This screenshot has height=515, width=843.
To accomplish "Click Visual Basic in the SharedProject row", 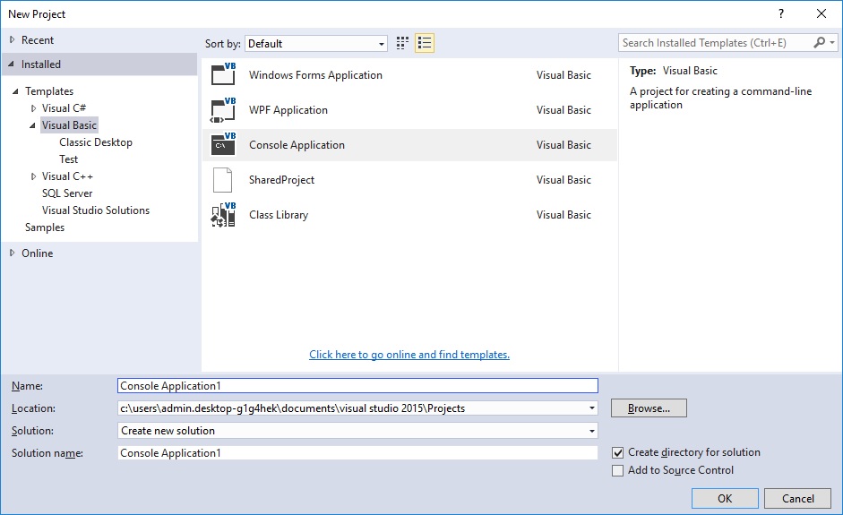I will pyautogui.click(x=563, y=180).
